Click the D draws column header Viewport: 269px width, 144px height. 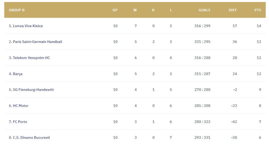coord(153,10)
